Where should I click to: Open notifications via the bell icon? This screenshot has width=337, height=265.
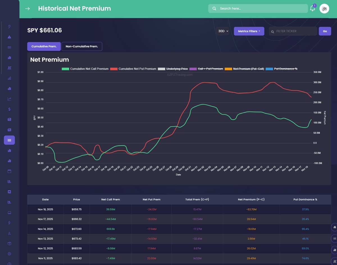(312, 8)
